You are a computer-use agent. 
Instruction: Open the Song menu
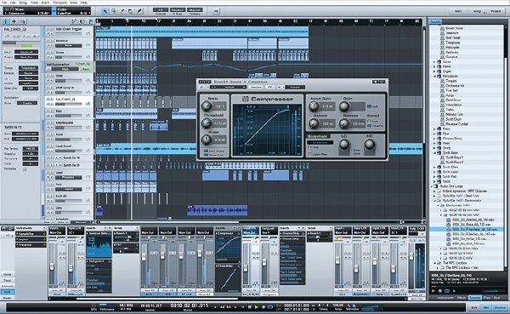[x=23, y=3]
